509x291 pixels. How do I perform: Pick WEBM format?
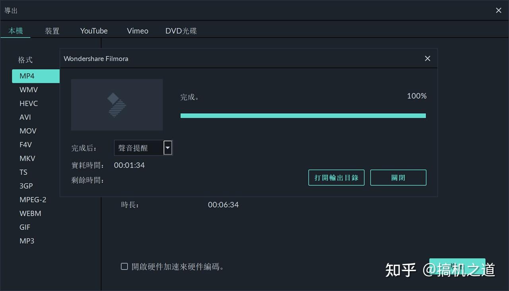pos(30,213)
